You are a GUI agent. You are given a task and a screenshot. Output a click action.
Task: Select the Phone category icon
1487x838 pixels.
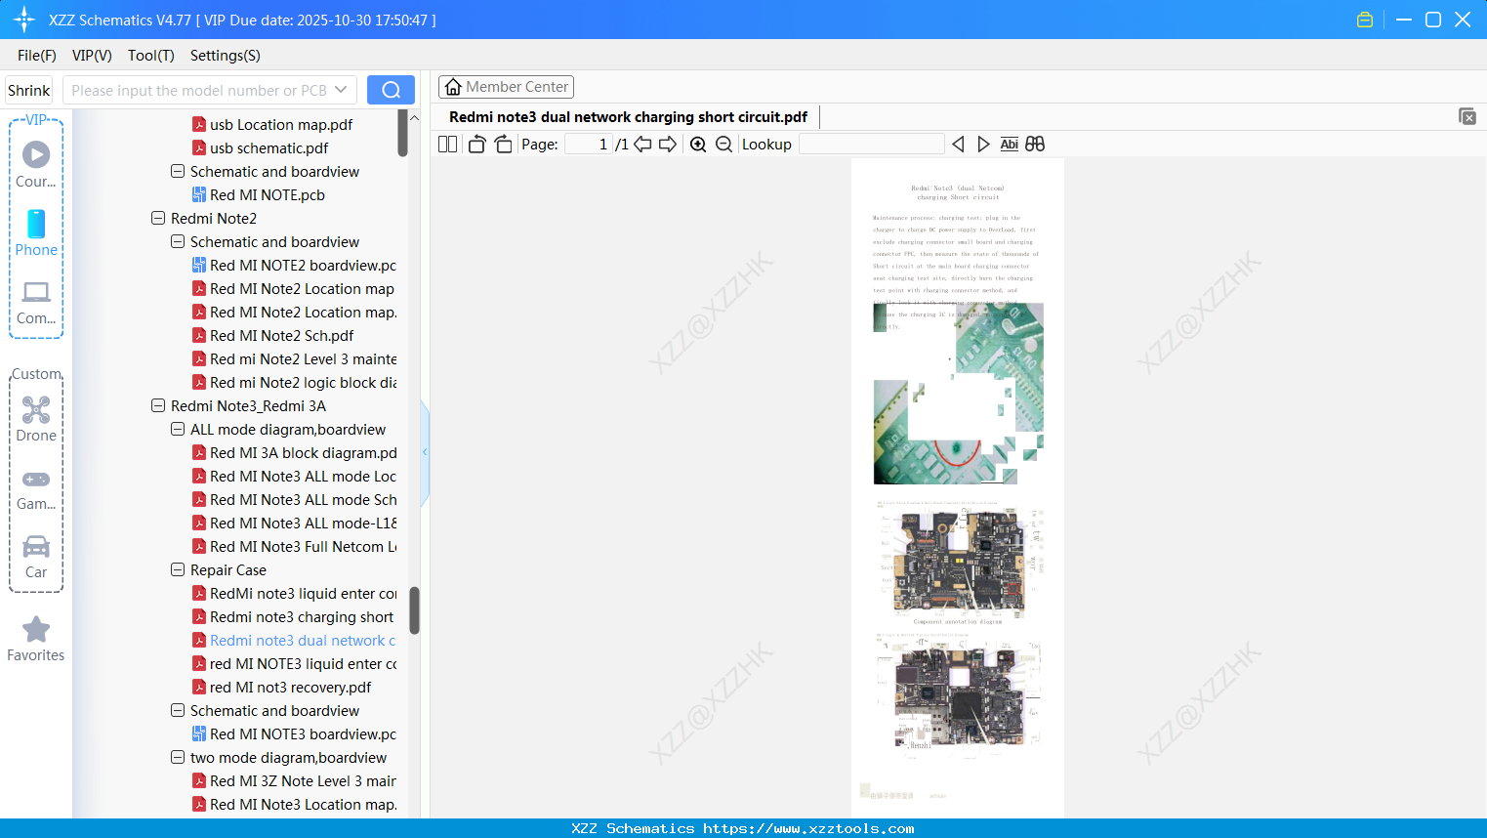(x=36, y=233)
